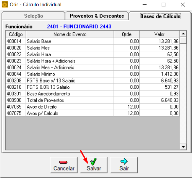The image size is (192, 178).
Task: Click the cyan arrow Sair icon
Action: pyautogui.click(x=124, y=161)
